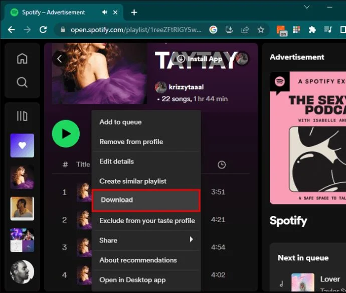The height and width of the screenshot is (293, 346).
Task: Click Download in the context menu
Action: tap(146, 200)
